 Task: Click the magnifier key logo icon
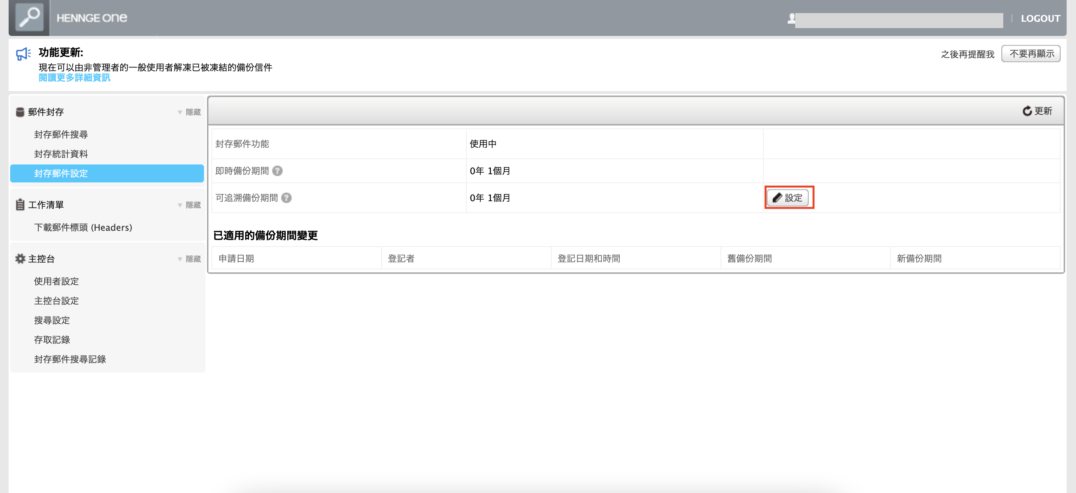[29, 18]
